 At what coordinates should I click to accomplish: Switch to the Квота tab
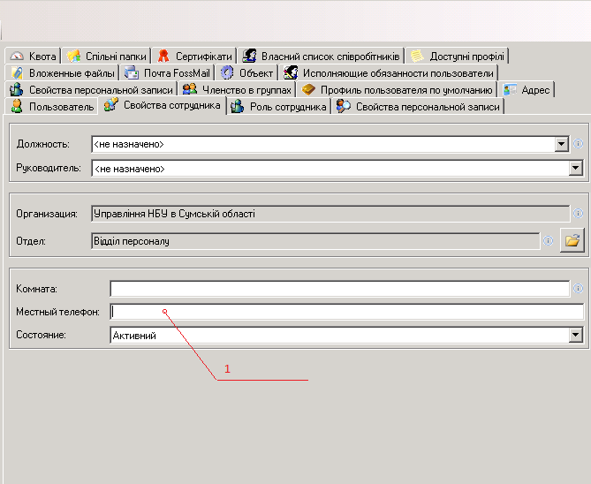pyautogui.click(x=34, y=56)
